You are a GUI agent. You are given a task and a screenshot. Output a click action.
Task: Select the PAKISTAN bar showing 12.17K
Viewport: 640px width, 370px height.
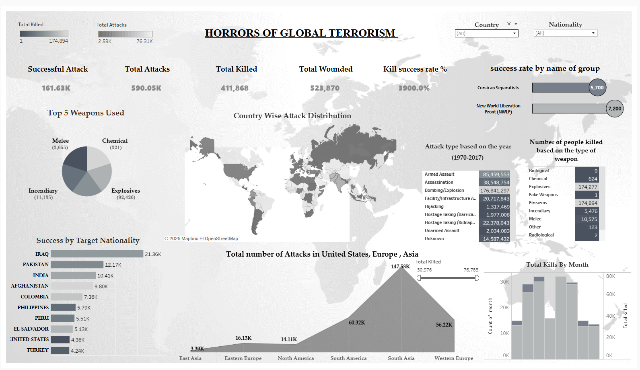tap(77, 265)
